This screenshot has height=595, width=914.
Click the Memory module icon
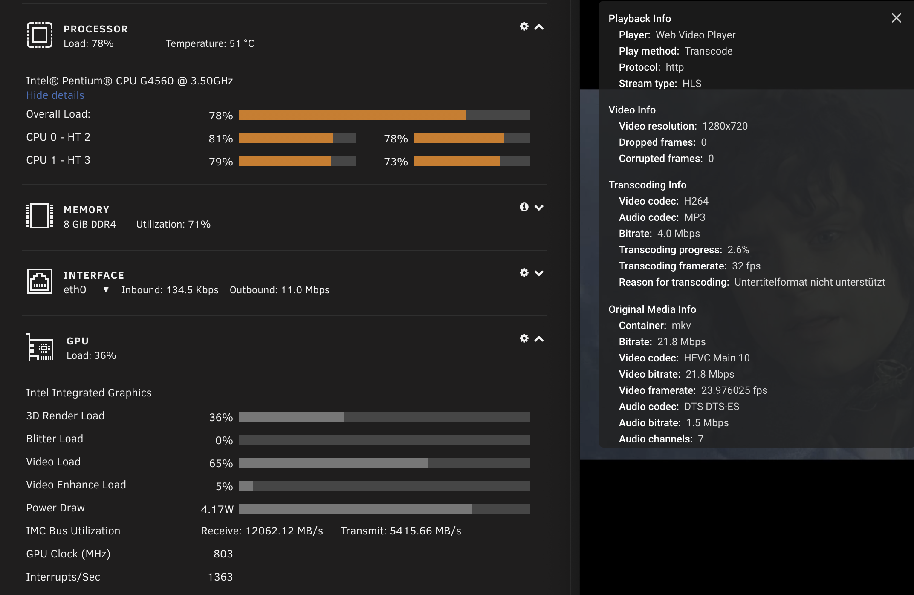coord(40,216)
